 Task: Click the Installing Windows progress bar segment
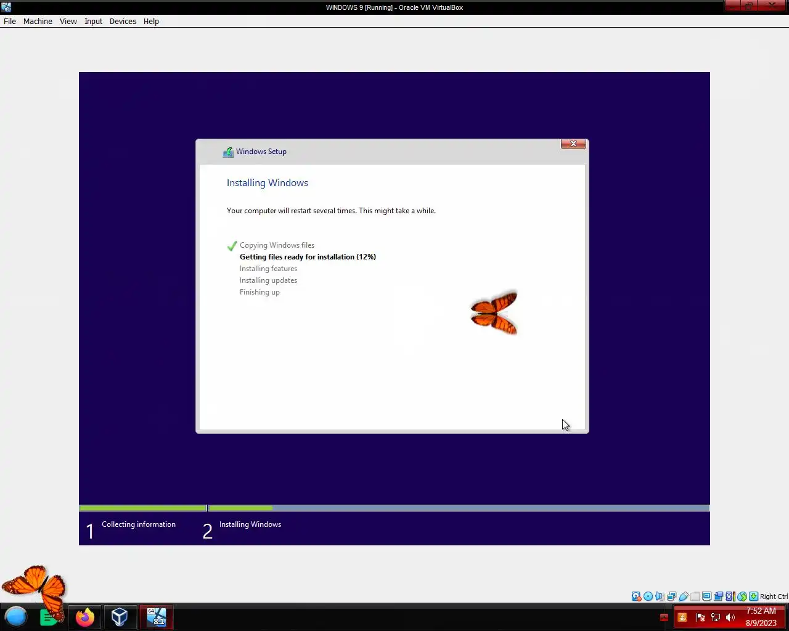pos(459,508)
